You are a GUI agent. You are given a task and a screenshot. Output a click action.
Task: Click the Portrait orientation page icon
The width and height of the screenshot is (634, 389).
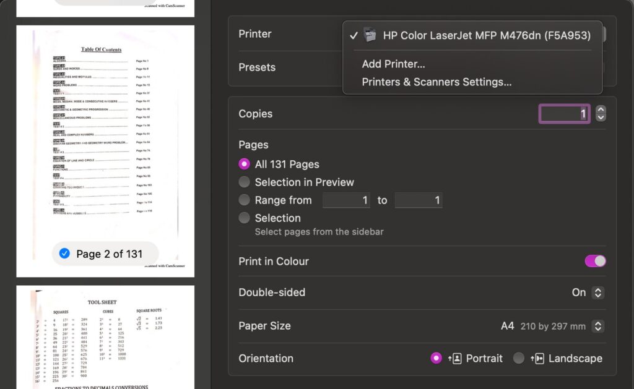pyautogui.click(x=455, y=358)
